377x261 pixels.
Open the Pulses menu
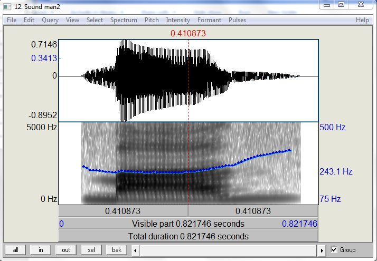(x=237, y=20)
